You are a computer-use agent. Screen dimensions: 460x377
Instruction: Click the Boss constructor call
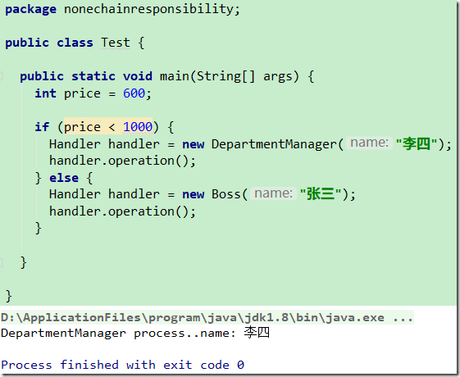point(226,194)
